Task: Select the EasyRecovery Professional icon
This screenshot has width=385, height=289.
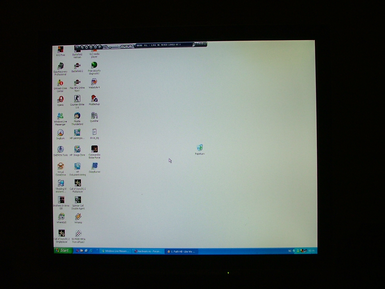Action: (x=60, y=69)
